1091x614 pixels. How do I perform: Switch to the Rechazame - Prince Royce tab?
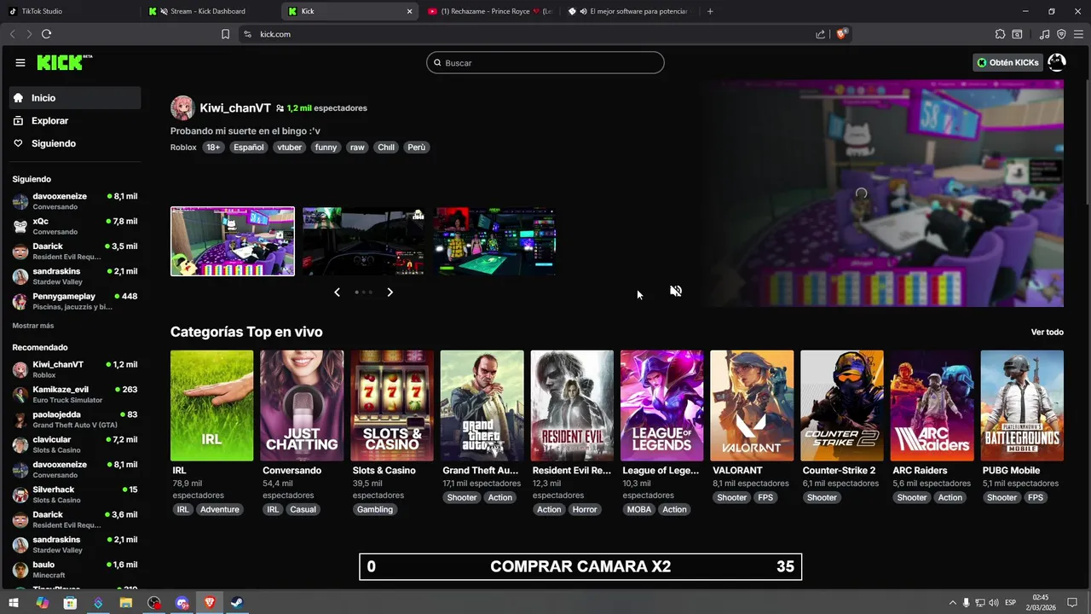point(490,11)
